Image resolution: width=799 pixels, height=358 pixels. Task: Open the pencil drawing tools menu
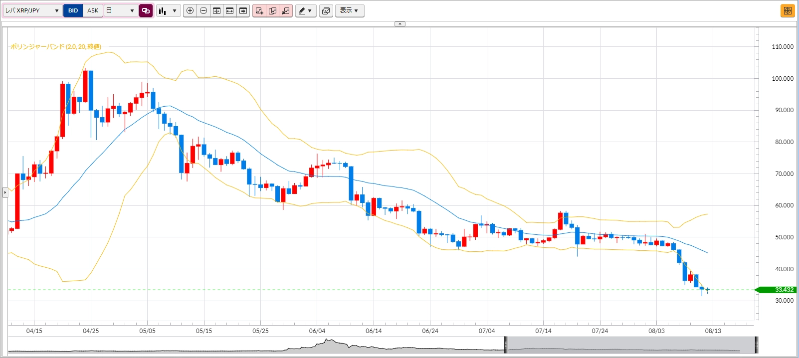[x=305, y=10]
